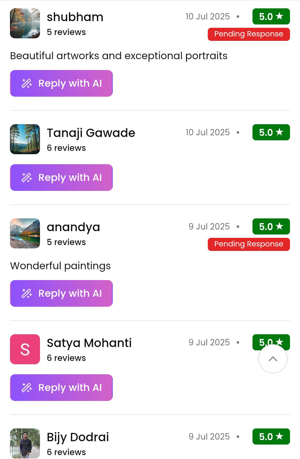The height and width of the screenshot is (459, 300).
Task: Open anandya's mountain lake profile picture
Action: [x=25, y=233]
